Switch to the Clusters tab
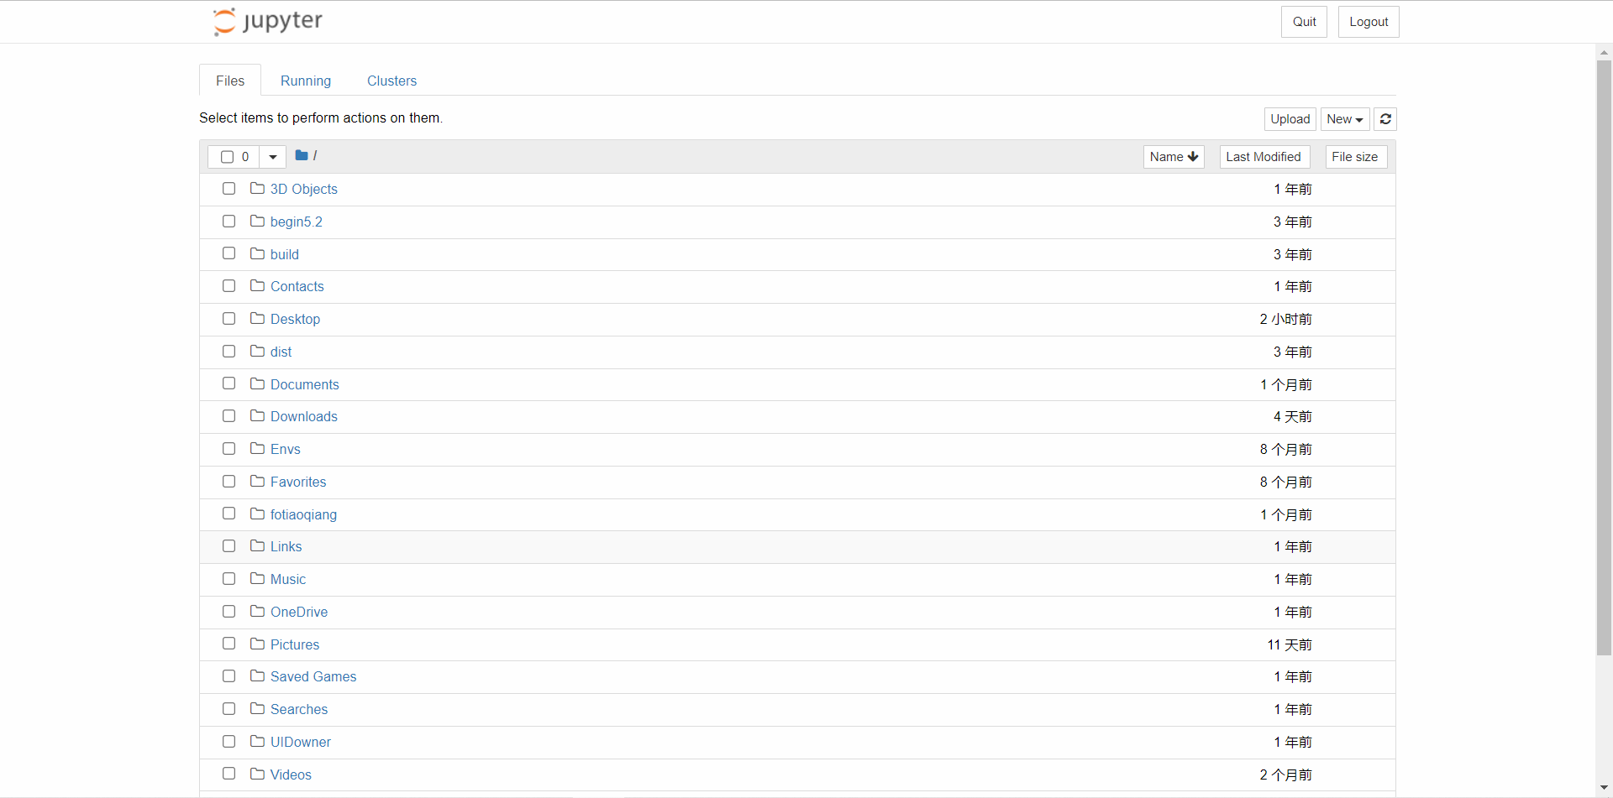This screenshot has width=1613, height=798. [x=391, y=81]
